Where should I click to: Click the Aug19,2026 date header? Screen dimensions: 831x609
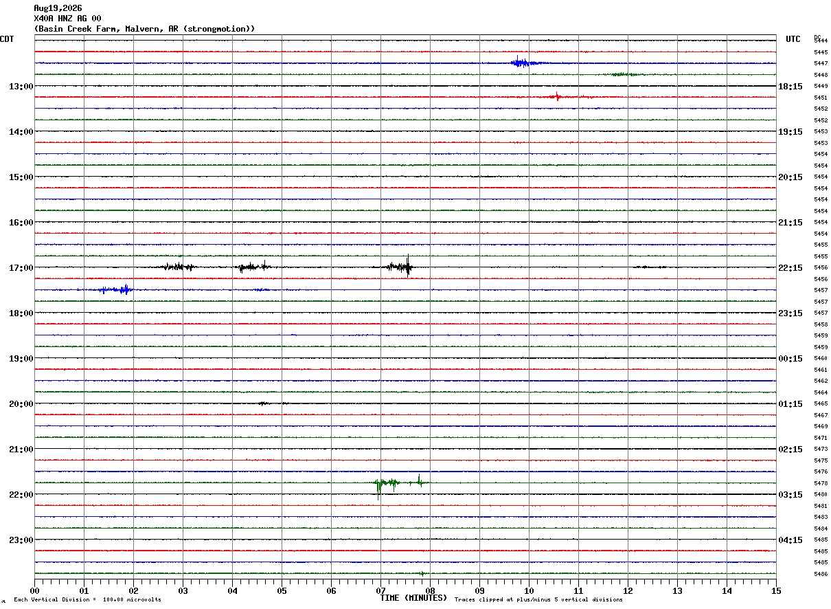point(58,8)
